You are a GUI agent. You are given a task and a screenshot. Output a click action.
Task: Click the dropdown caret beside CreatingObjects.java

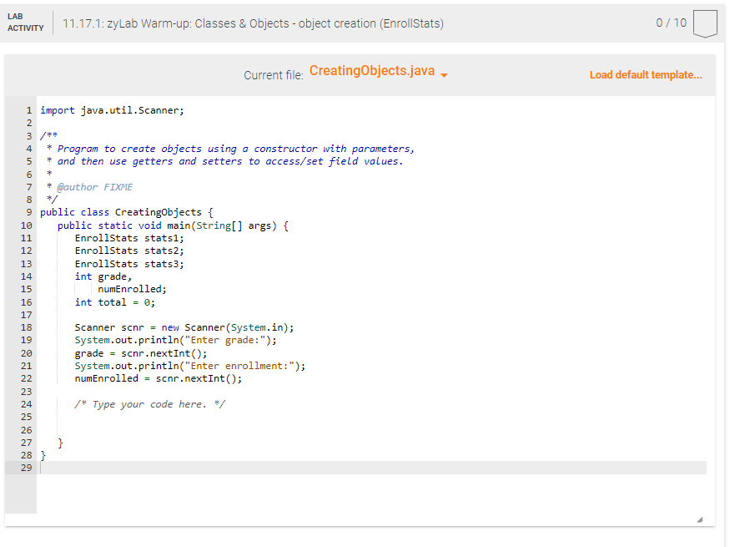[445, 75]
